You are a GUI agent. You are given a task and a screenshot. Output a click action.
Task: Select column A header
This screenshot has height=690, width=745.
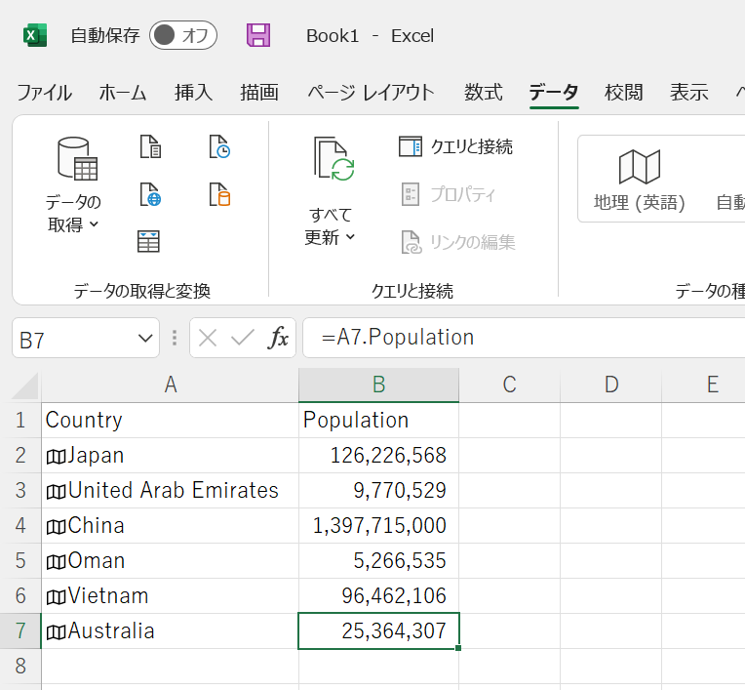coord(170,385)
